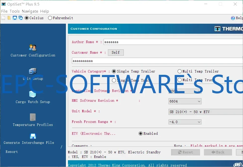Image resolution: width=243 pixels, height=167 pixels.
Task: Open the Report link in sidebar
Action: pyautogui.click(x=12, y=152)
